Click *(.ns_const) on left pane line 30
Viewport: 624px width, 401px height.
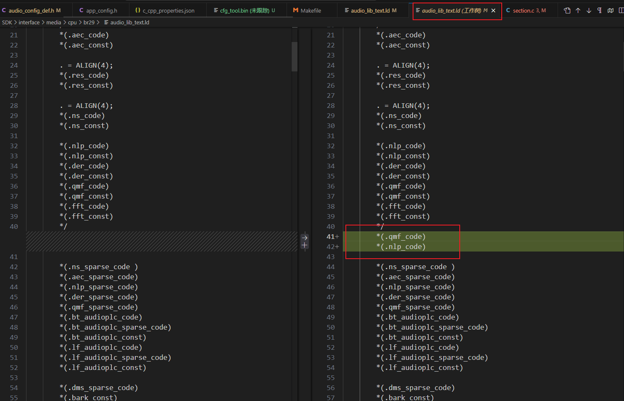coord(84,126)
